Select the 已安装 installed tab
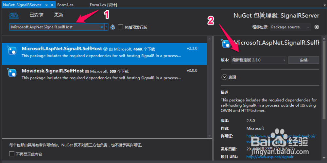 [x=37, y=15]
